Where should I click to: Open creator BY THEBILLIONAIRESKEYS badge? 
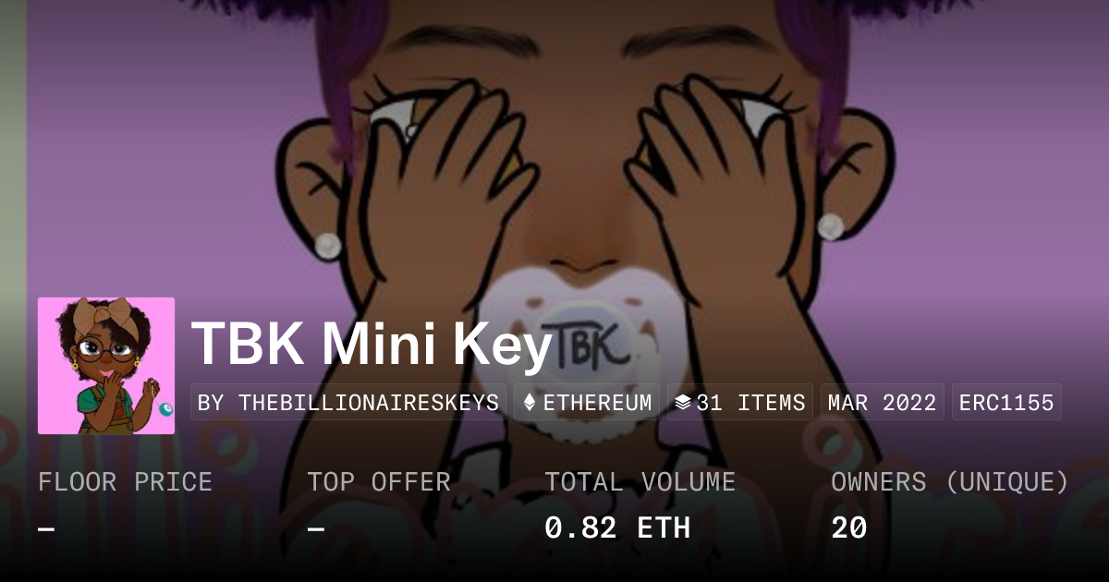[348, 403]
